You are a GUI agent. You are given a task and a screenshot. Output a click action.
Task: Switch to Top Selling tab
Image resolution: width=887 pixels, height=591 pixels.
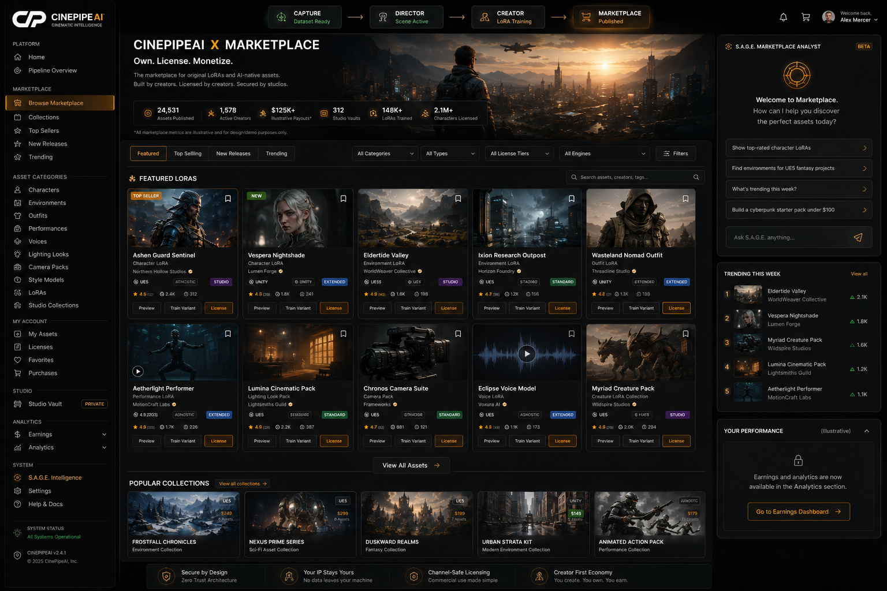(188, 154)
